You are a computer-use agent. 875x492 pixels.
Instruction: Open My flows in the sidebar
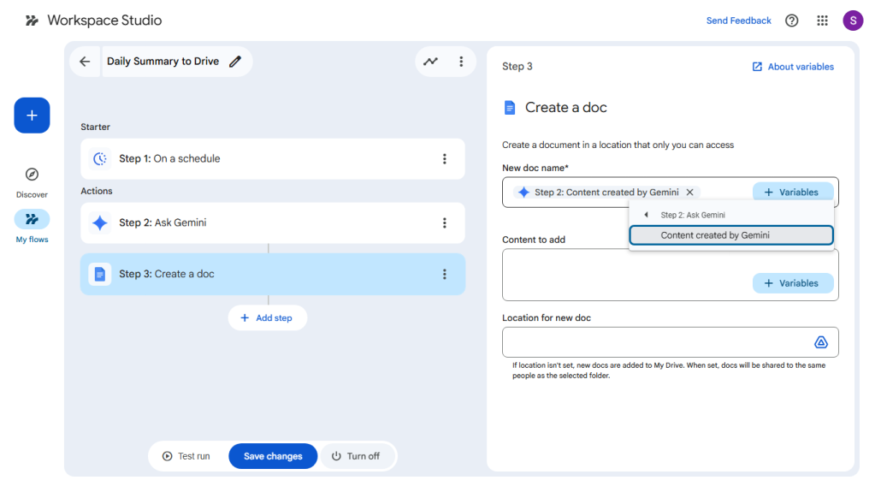[x=32, y=227]
